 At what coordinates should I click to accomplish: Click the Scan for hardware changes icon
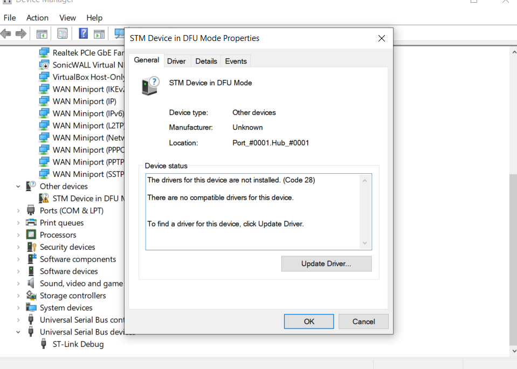(120, 33)
